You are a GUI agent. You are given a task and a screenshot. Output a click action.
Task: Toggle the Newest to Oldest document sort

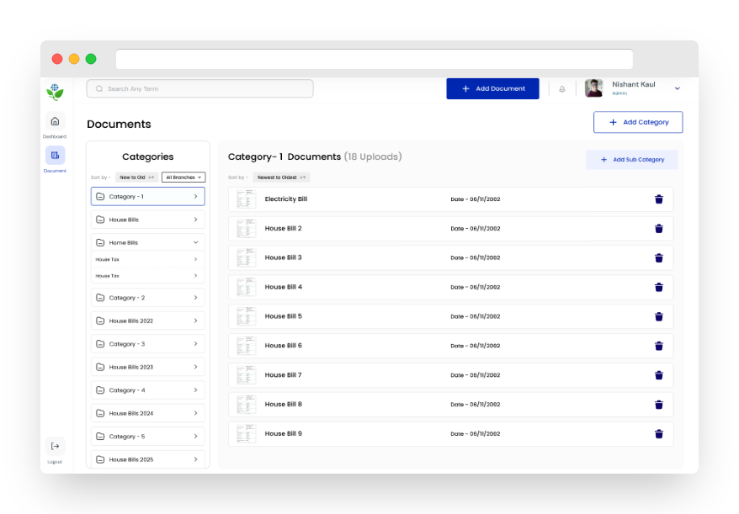pos(282,178)
